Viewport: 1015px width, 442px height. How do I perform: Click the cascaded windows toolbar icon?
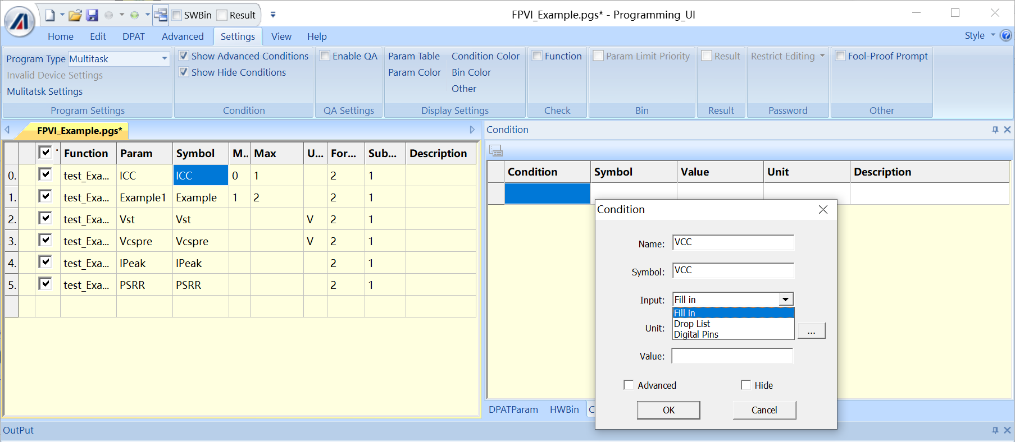click(x=161, y=15)
